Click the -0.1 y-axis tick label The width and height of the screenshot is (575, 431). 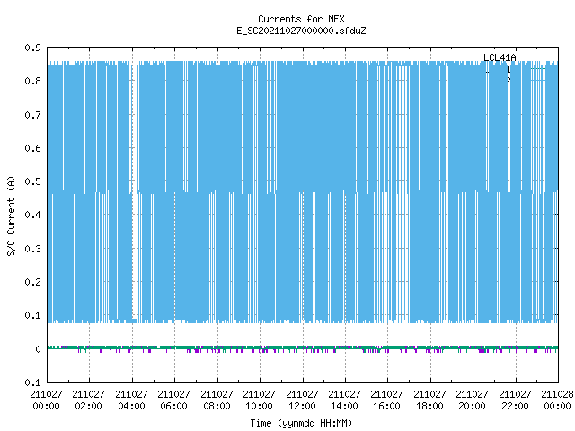click(x=30, y=383)
